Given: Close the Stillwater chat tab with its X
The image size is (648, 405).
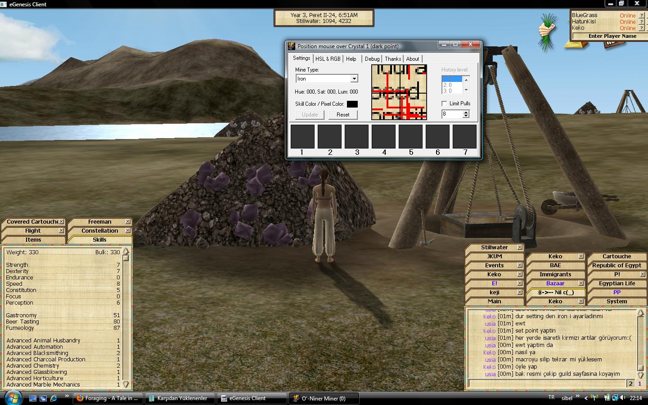Looking at the screenshot, I should click(520, 247).
